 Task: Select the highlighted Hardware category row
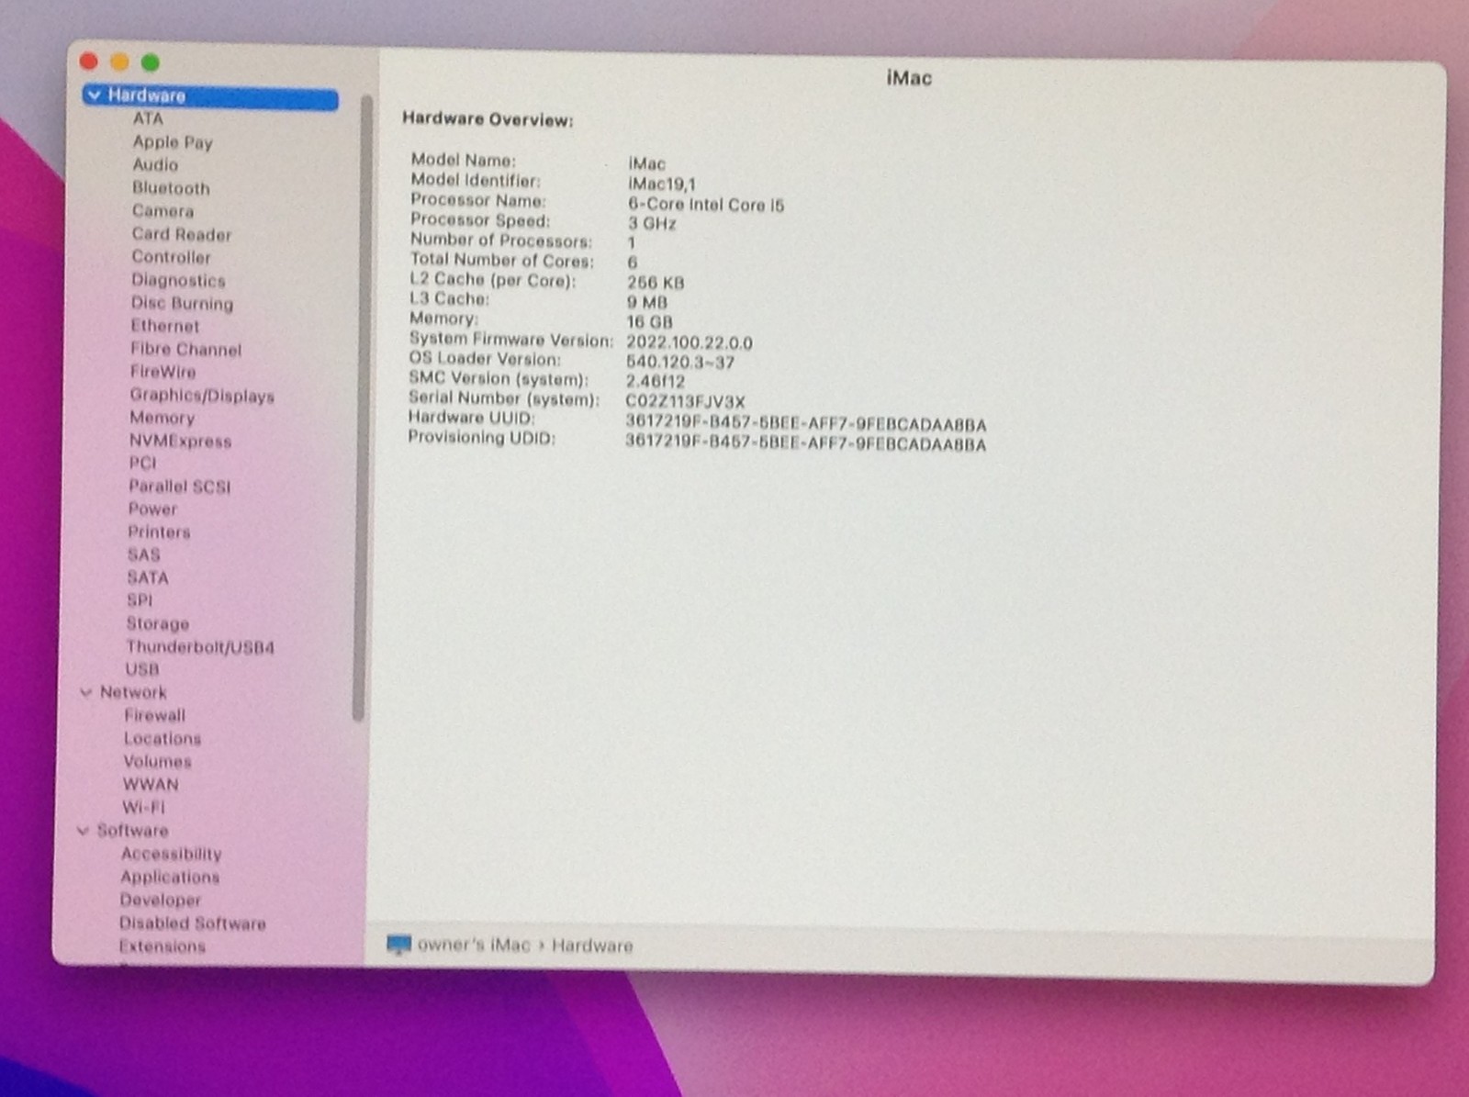tap(210, 95)
